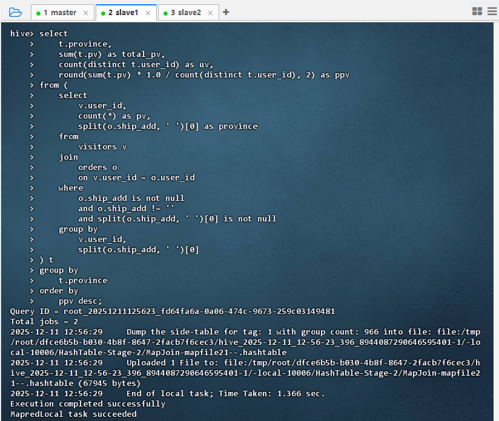Click 'o.ship_add is not null' line
The width and height of the screenshot is (499, 421).
click(131, 198)
